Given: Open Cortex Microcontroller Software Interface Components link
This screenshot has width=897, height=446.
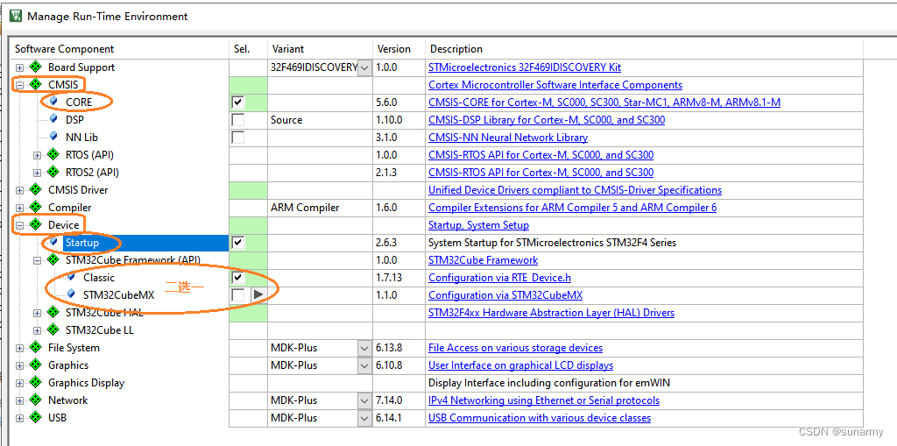Looking at the screenshot, I should (555, 85).
